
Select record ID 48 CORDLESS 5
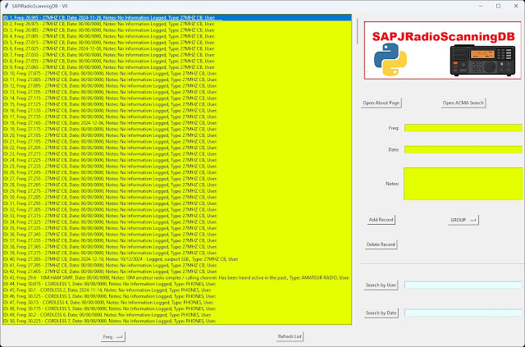177,308
